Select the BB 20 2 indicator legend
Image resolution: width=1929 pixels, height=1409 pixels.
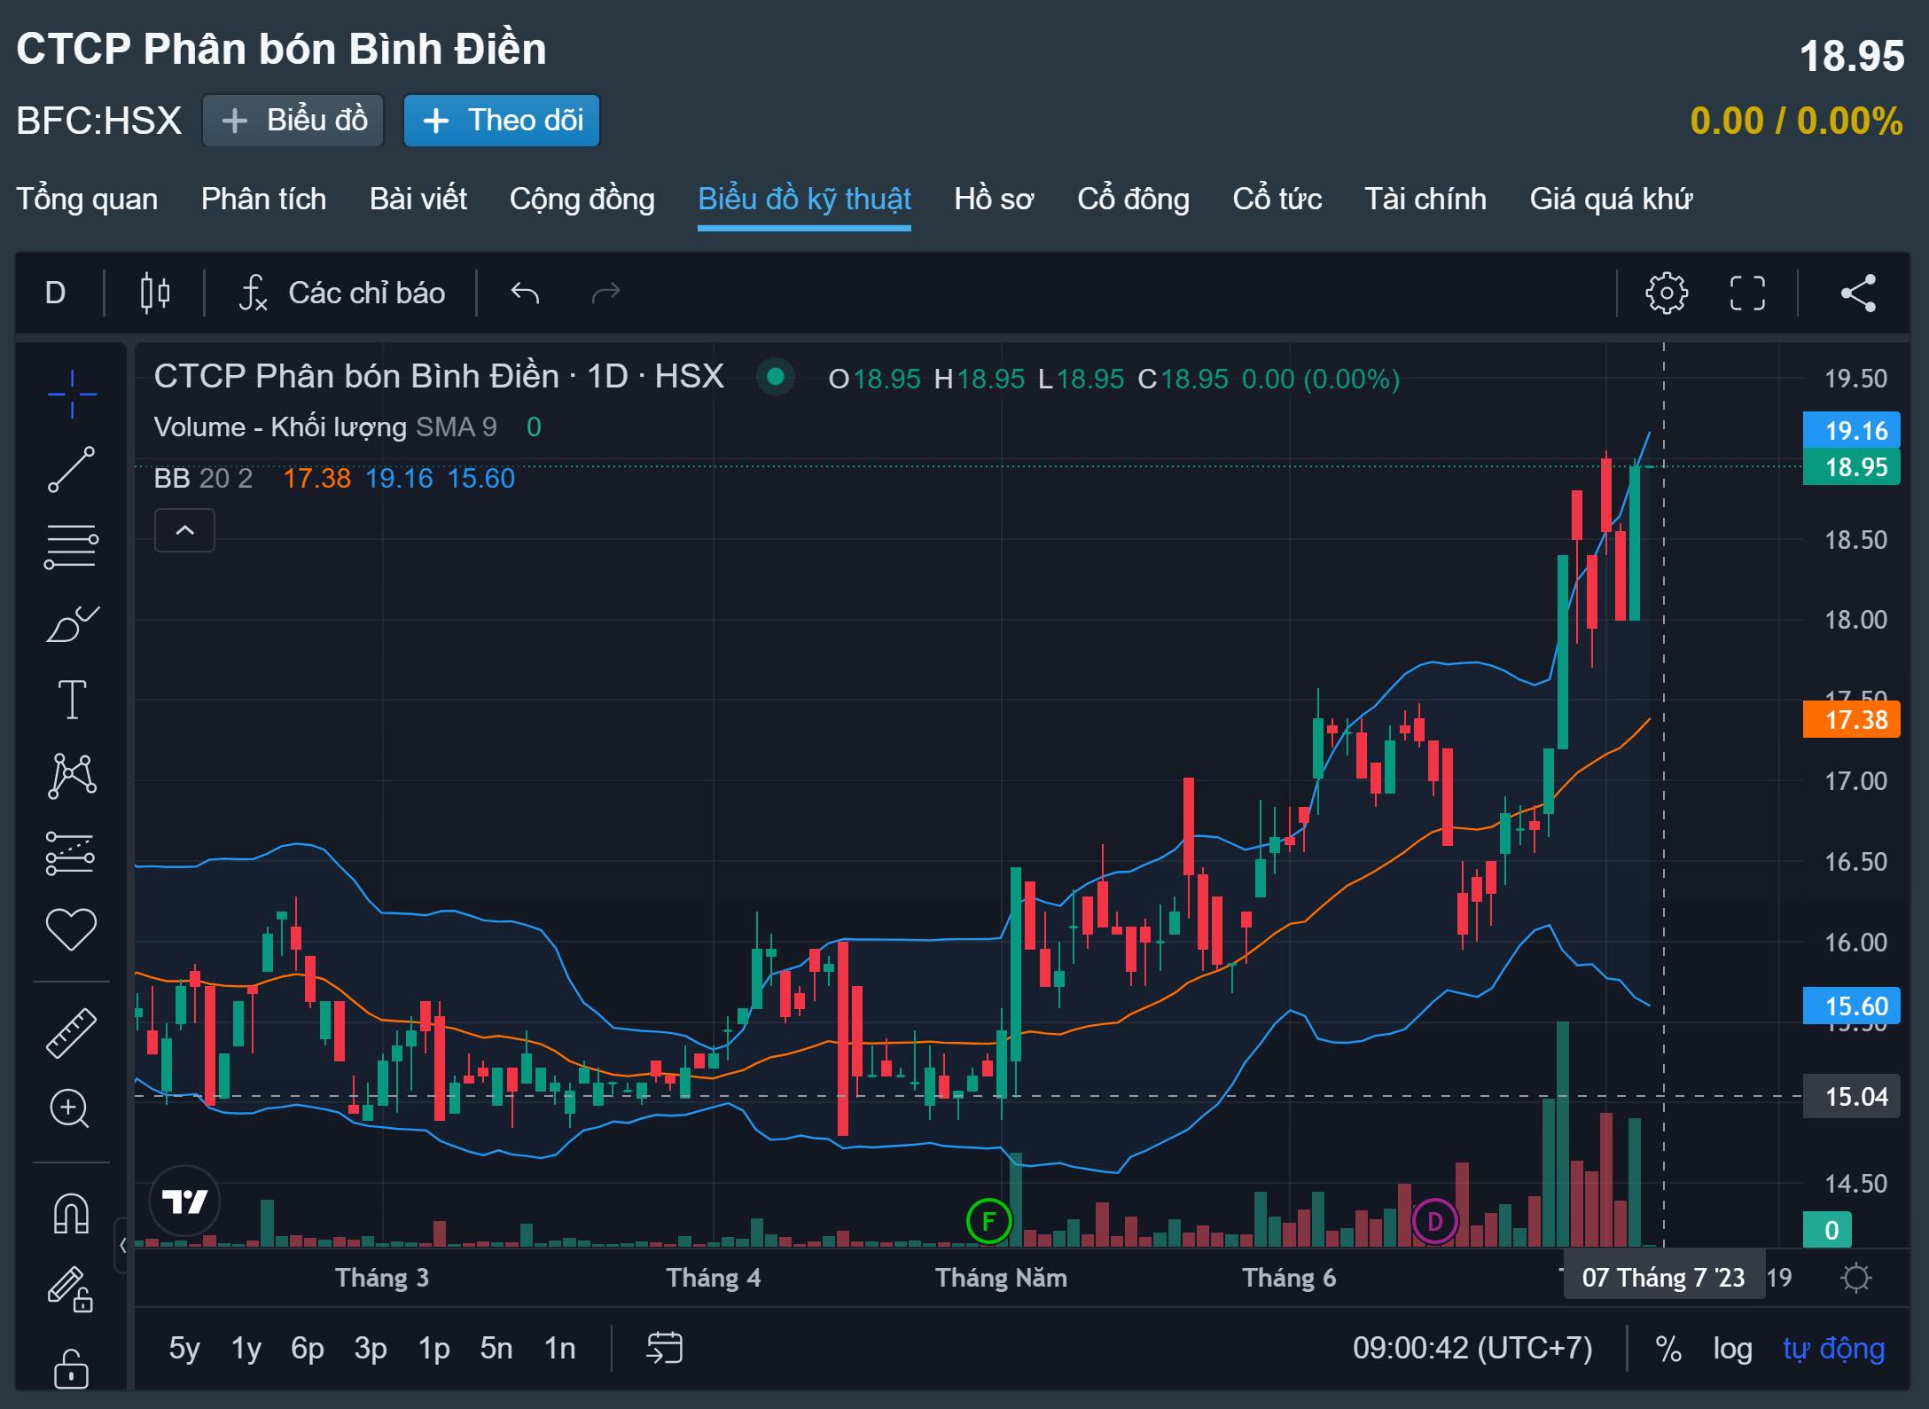pos(334,479)
